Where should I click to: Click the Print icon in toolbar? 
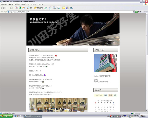click(x=54, y=8)
